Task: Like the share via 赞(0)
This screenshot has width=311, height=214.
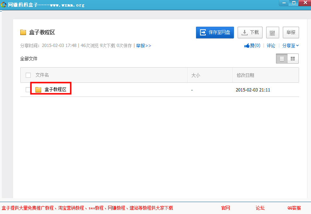Action: click(252, 46)
